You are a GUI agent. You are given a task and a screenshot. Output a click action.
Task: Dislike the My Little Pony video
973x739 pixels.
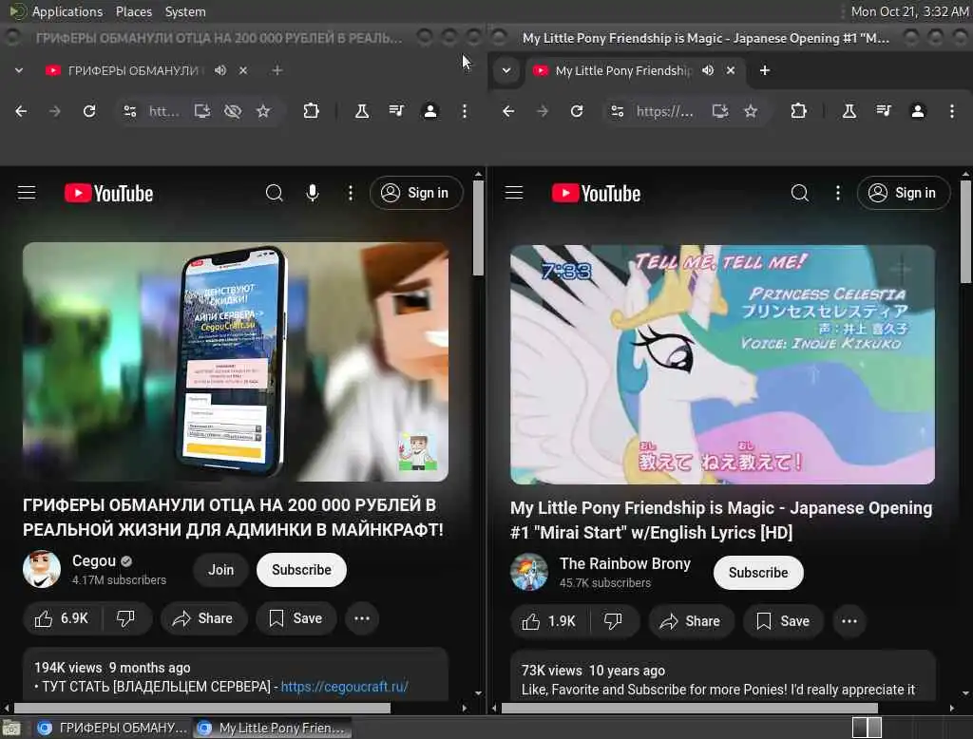[613, 621]
